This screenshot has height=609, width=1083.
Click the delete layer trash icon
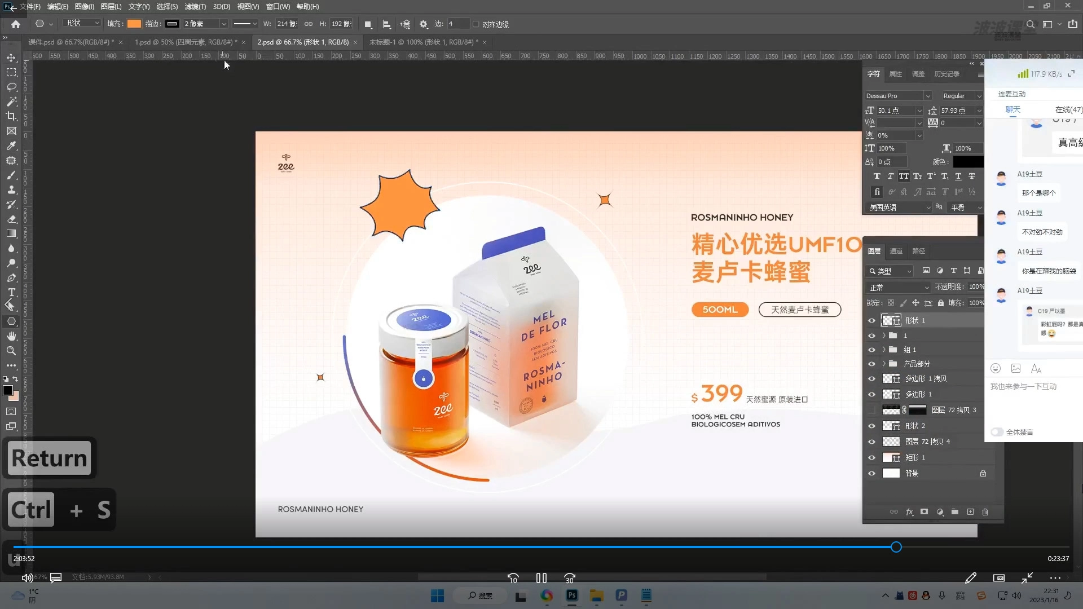click(985, 512)
